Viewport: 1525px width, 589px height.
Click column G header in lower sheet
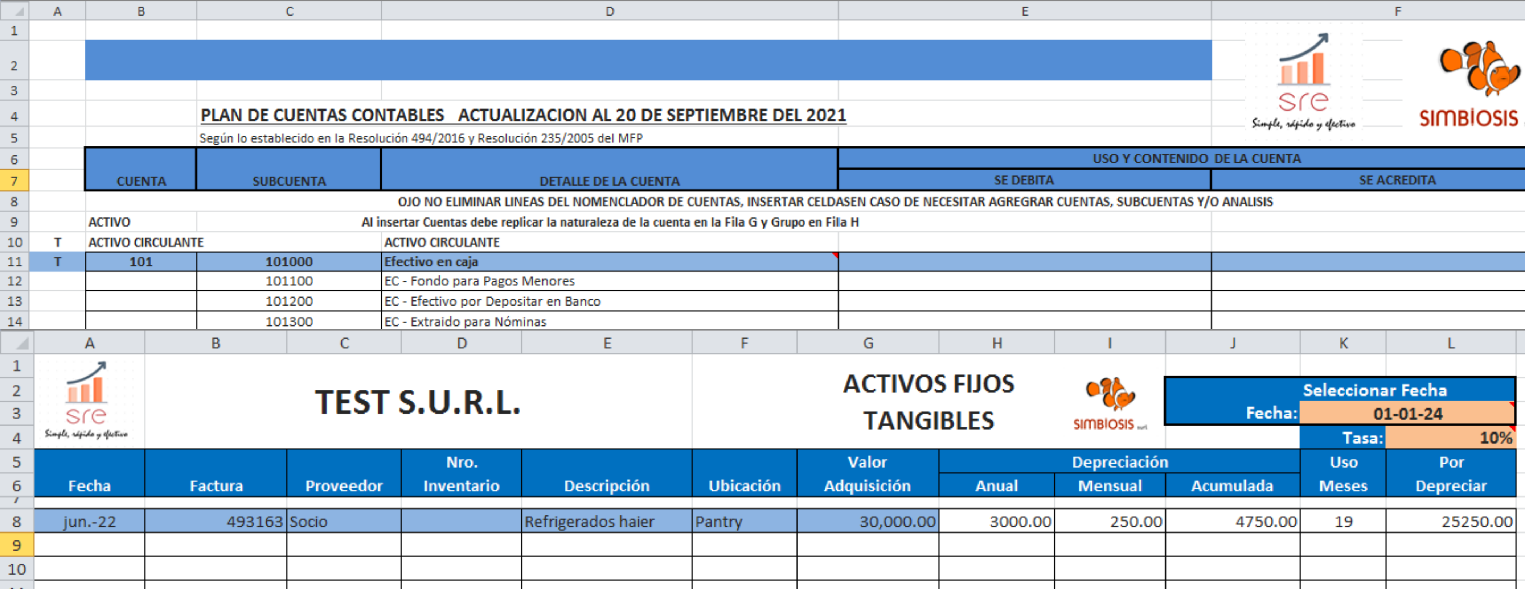point(867,343)
